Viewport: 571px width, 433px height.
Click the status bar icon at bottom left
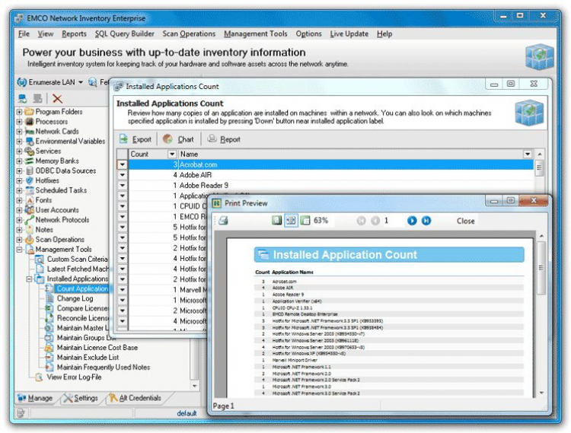21,413
